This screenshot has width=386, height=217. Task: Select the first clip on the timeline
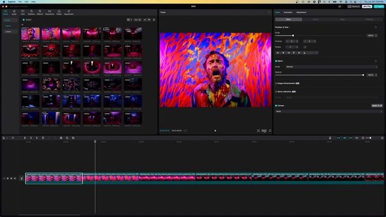[54, 178]
